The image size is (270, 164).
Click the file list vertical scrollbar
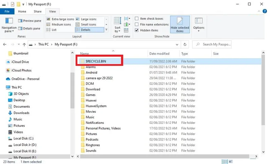tap(263, 90)
